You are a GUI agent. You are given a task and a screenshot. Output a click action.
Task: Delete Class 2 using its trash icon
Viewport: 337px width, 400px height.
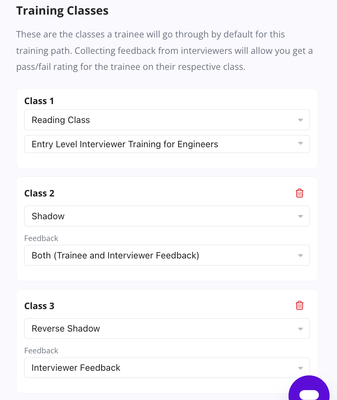click(x=300, y=193)
